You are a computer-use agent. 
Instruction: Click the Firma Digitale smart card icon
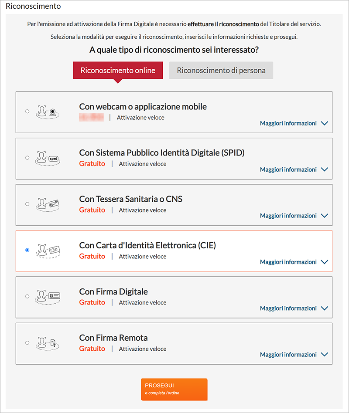[48, 297]
